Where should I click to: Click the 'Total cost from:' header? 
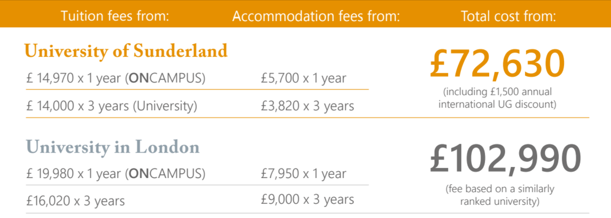point(508,16)
